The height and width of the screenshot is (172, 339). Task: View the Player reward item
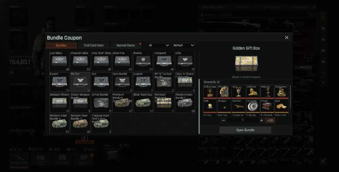point(267,106)
